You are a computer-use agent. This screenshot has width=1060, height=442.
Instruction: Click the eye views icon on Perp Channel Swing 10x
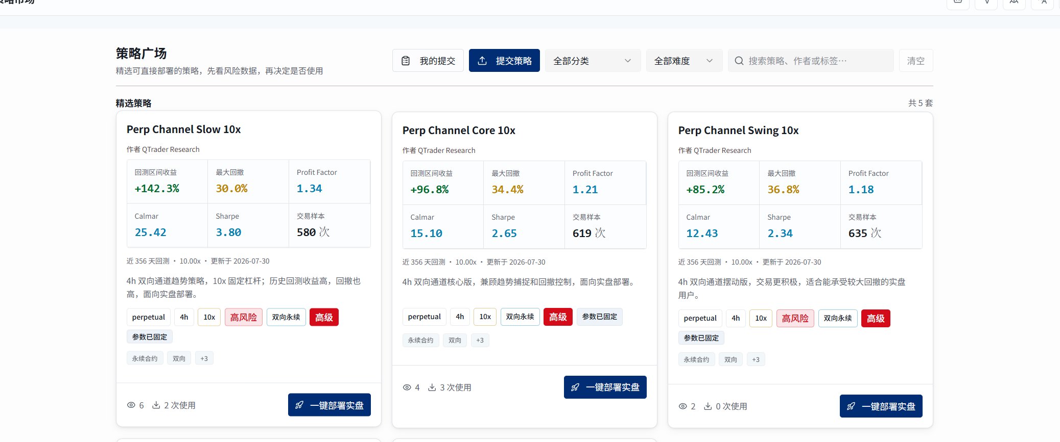tap(683, 406)
